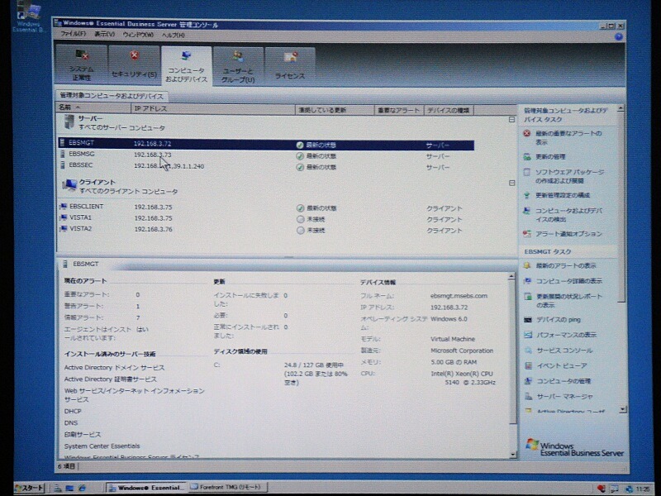Click the 192.168.3.73 IP address cell
Image resolution: width=661 pixels, height=496 pixels.
[152, 155]
